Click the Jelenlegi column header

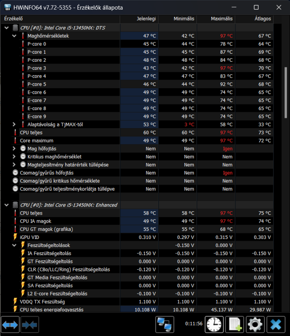point(139,19)
